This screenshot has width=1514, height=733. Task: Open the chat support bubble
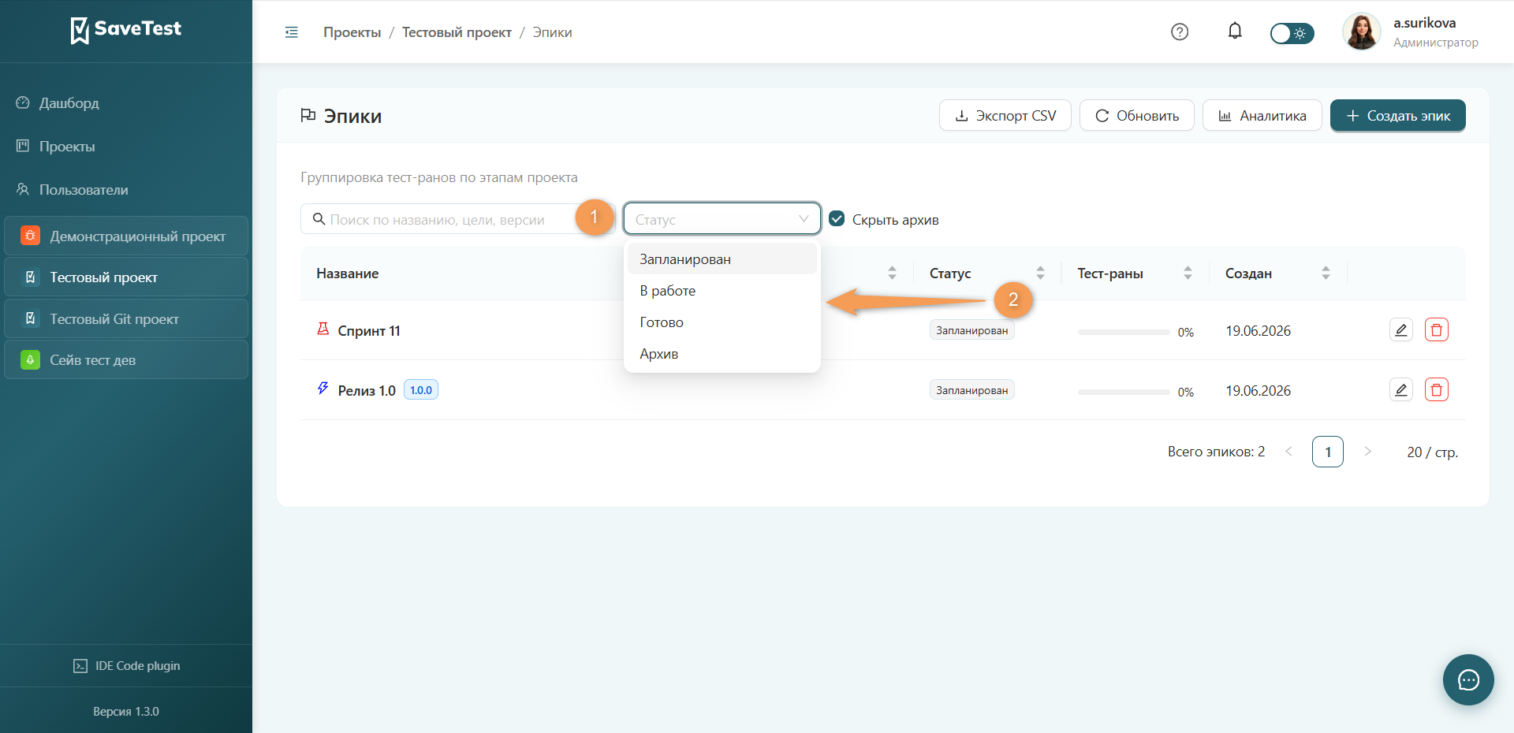[1468, 679]
